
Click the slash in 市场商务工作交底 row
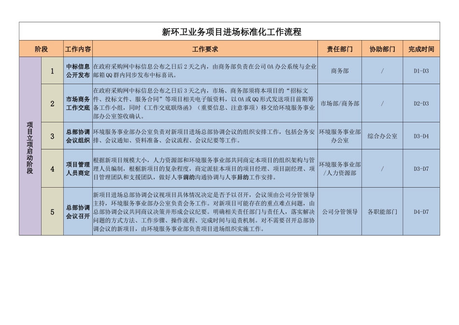point(382,103)
